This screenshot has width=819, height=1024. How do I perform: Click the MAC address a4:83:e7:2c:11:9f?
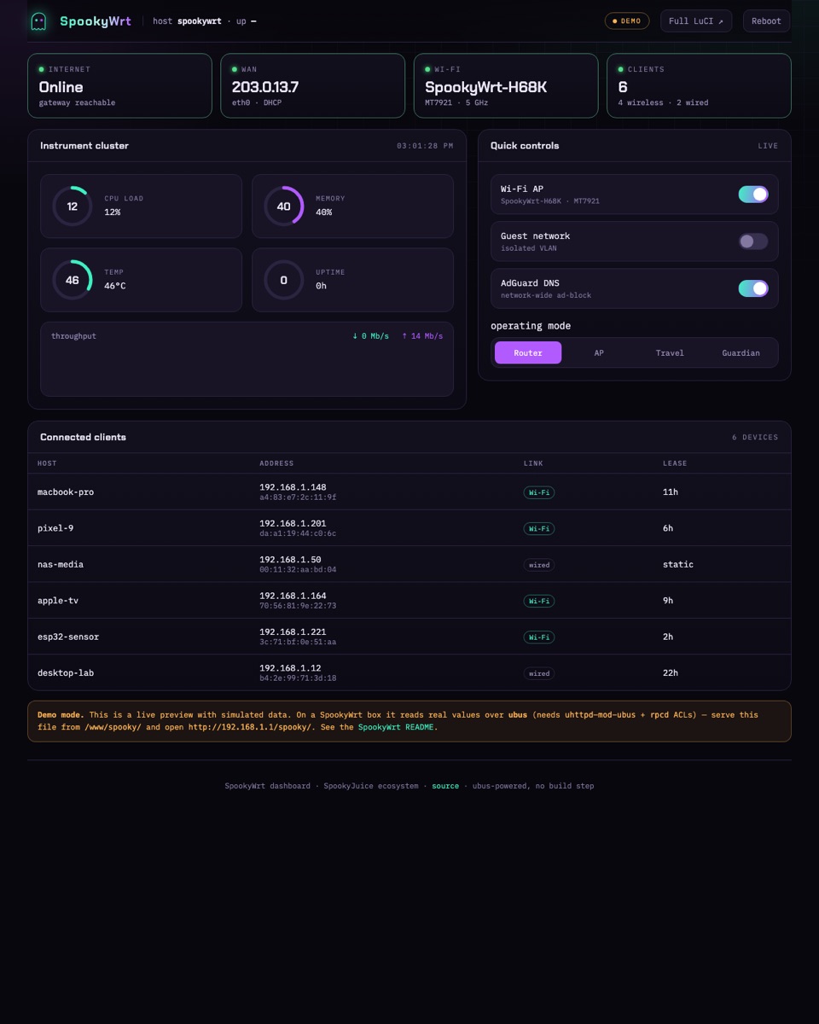pos(298,497)
